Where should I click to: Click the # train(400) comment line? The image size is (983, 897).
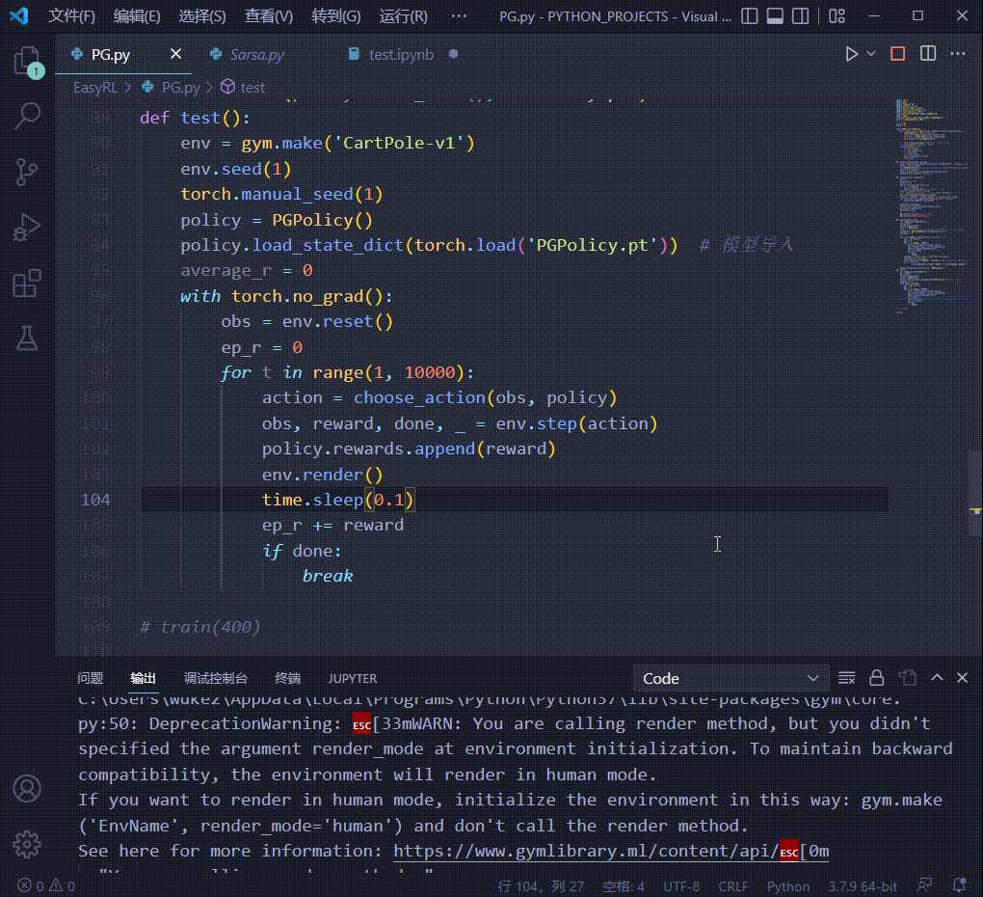[200, 627]
